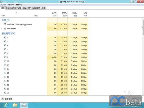The height and width of the screenshot is (108, 144).
Task: Sort processes by the CPU column
Action: pos(52,14)
